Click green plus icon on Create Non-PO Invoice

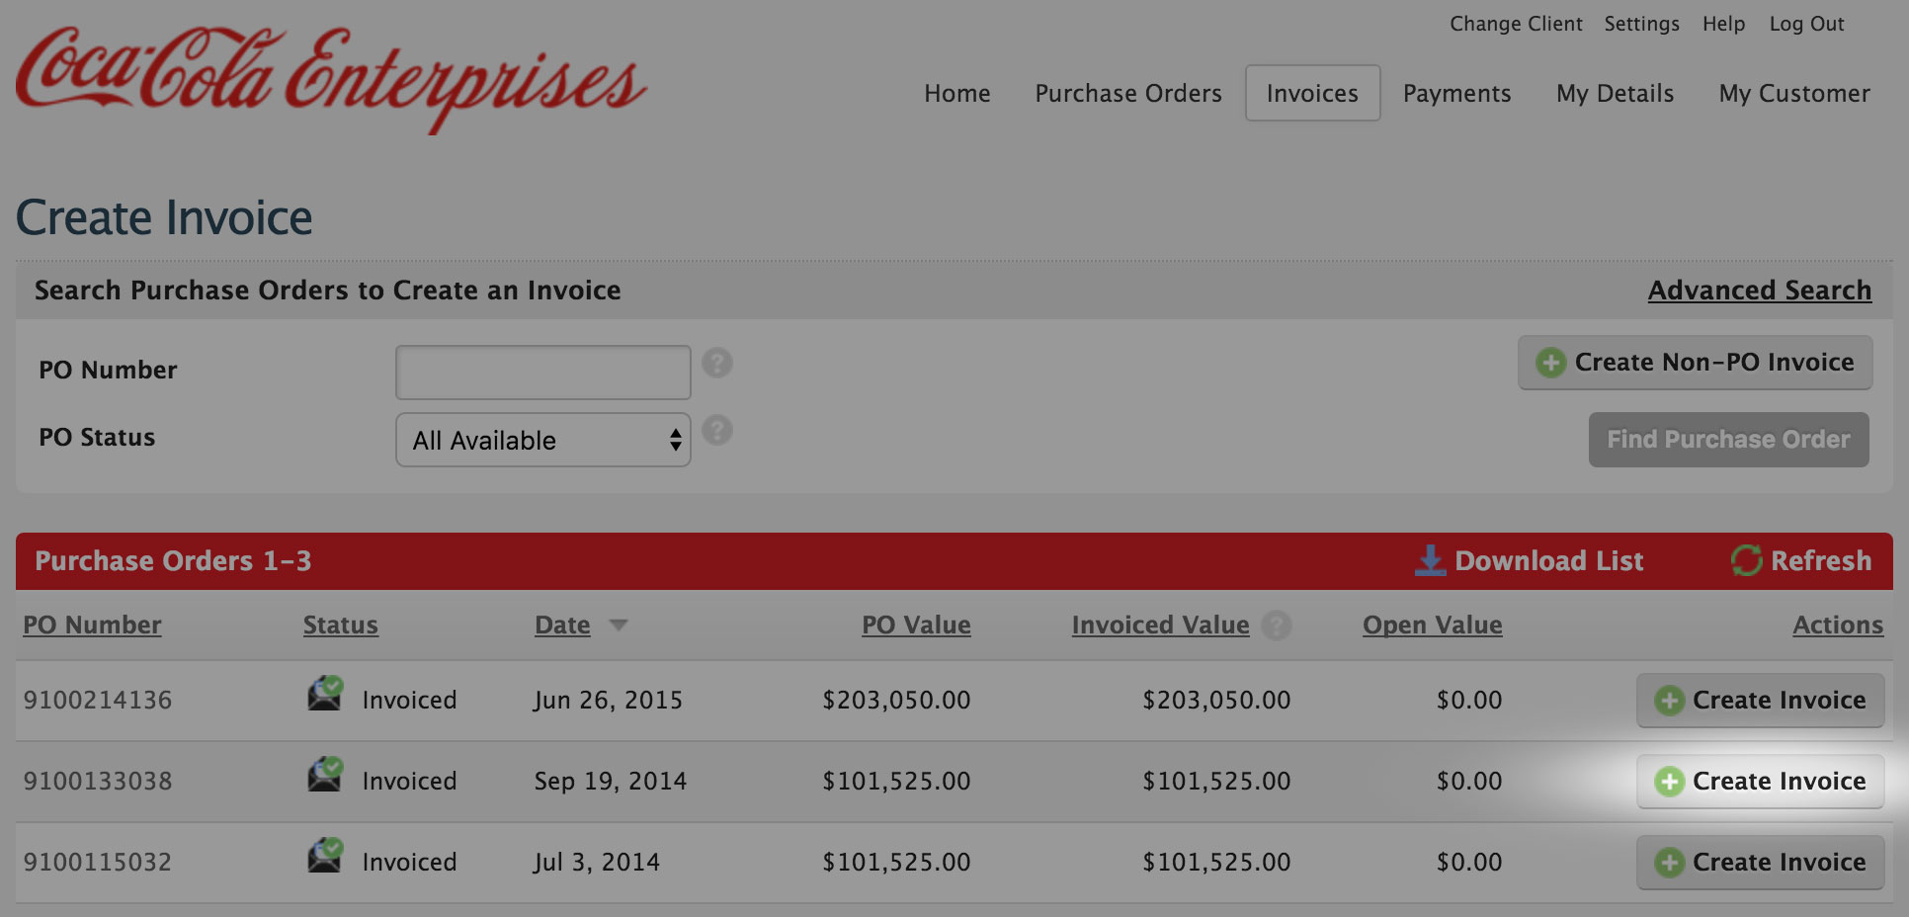point(1550,363)
